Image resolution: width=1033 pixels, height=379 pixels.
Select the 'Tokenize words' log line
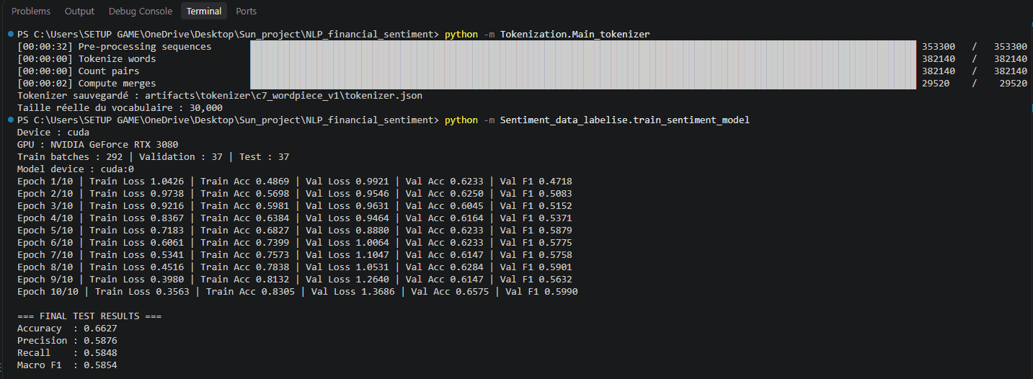[87, 58]
